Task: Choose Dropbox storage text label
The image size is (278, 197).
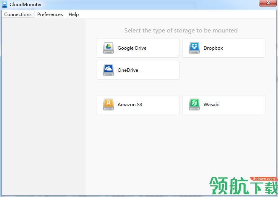Action: [x=213, y=48]
